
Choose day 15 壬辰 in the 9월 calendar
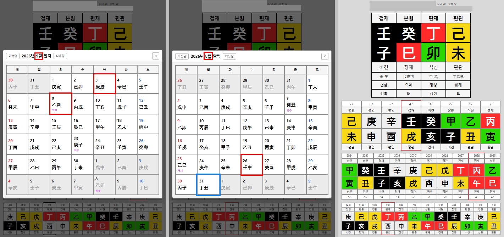click(61, 124)
